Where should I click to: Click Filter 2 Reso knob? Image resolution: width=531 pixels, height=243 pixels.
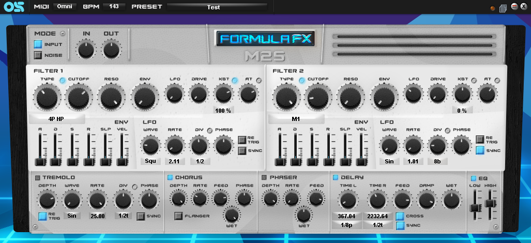click(350, 98)
